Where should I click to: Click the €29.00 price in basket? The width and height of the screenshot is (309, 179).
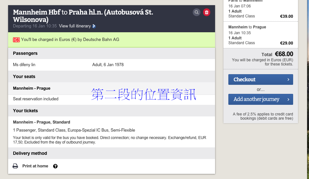coord(287,43)
